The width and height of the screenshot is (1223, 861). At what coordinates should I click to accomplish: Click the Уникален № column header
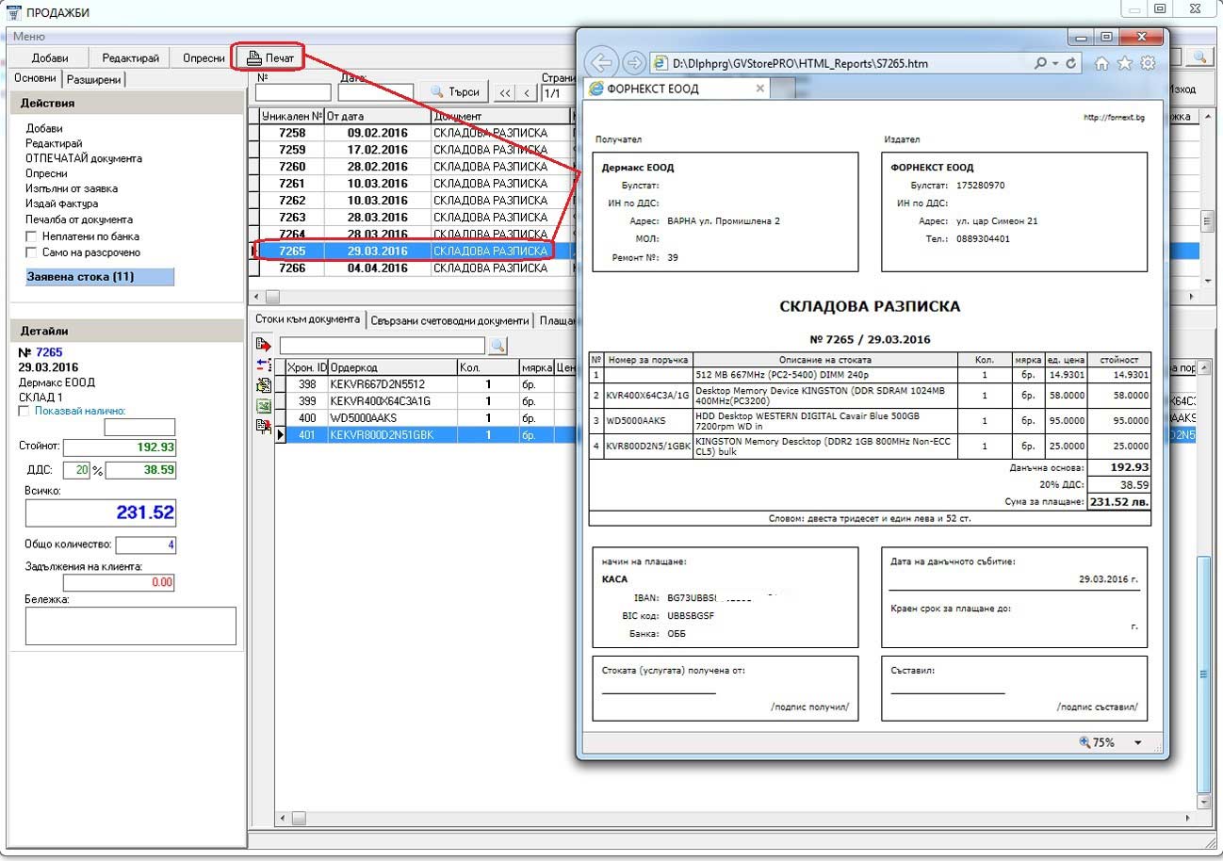coord(291,117)
